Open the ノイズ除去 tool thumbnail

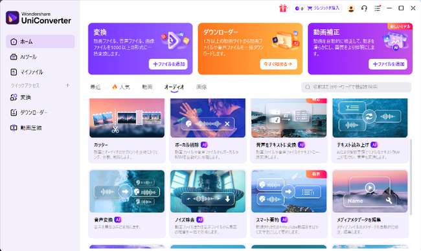pos(208,191)
